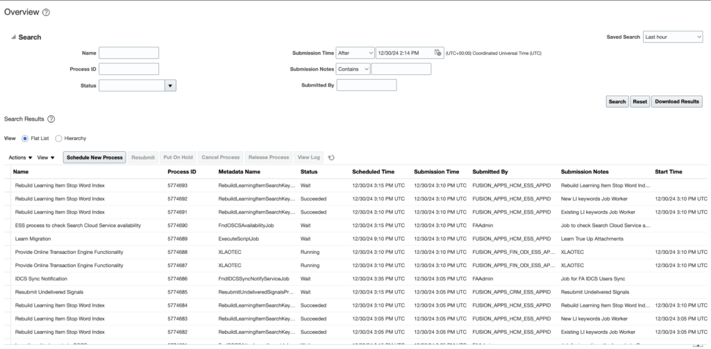The width and height of the screenshot is (711, 349).
Task: Click the Search Results help icon
Action: pyautogui.click(x=51, y=120)
